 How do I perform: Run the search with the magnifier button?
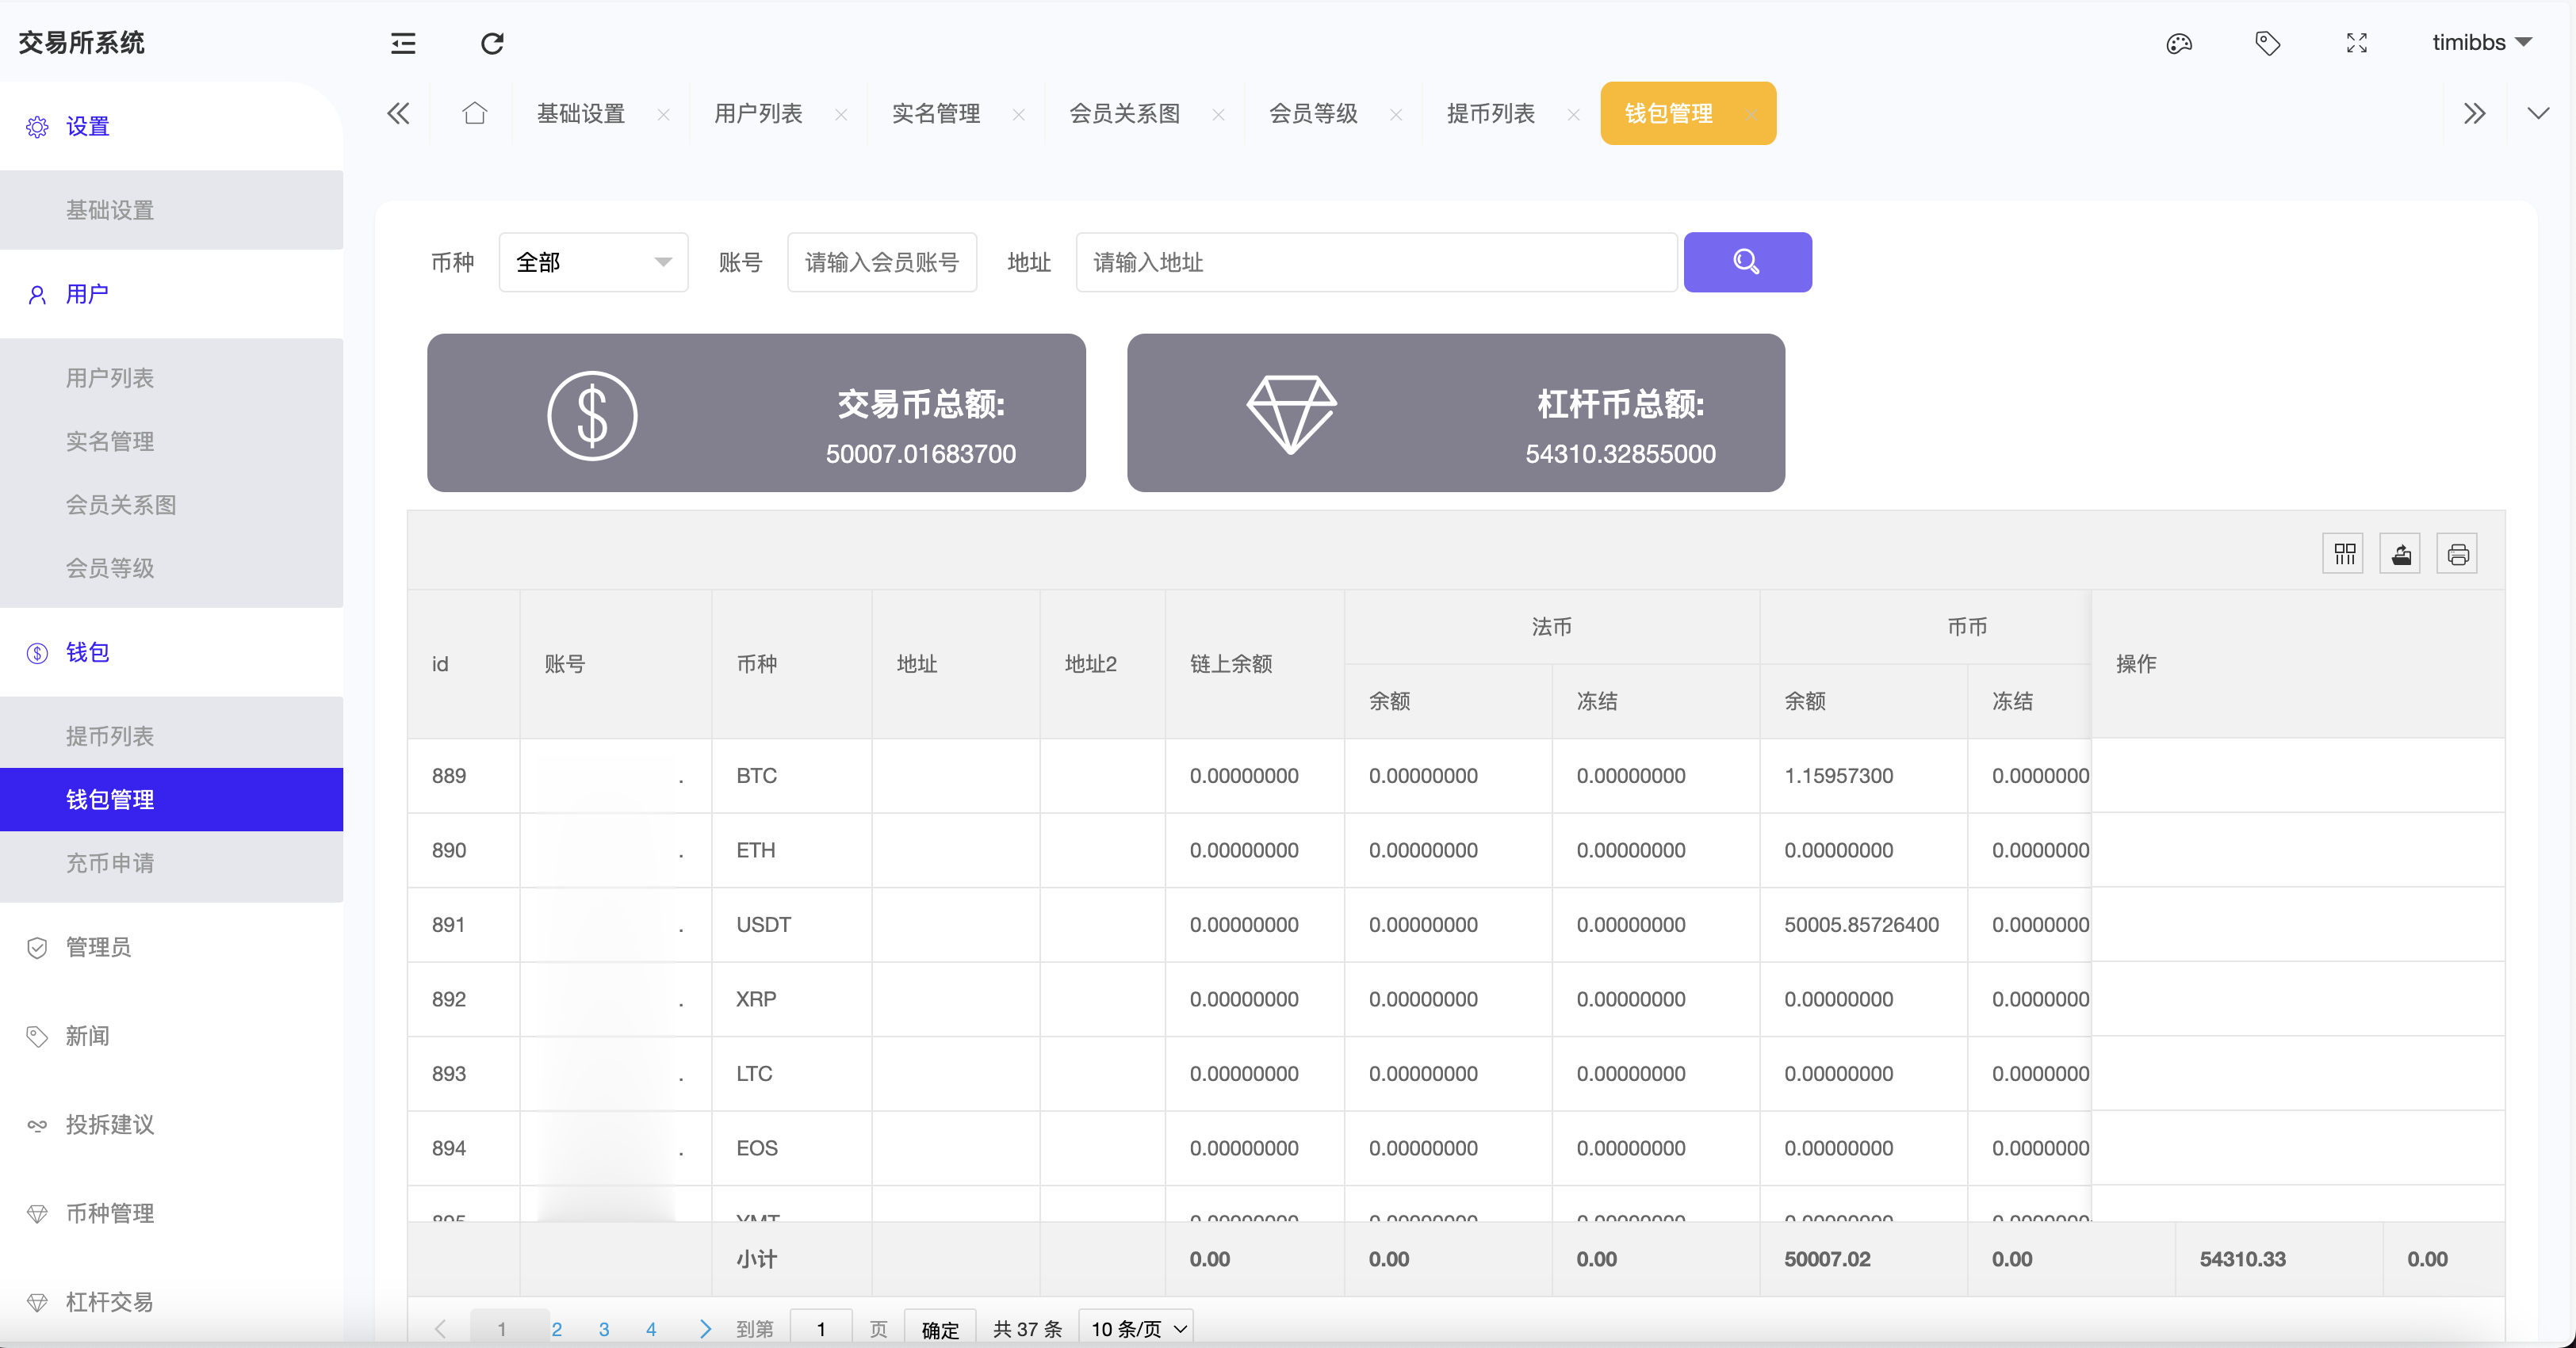[1747, 262]
